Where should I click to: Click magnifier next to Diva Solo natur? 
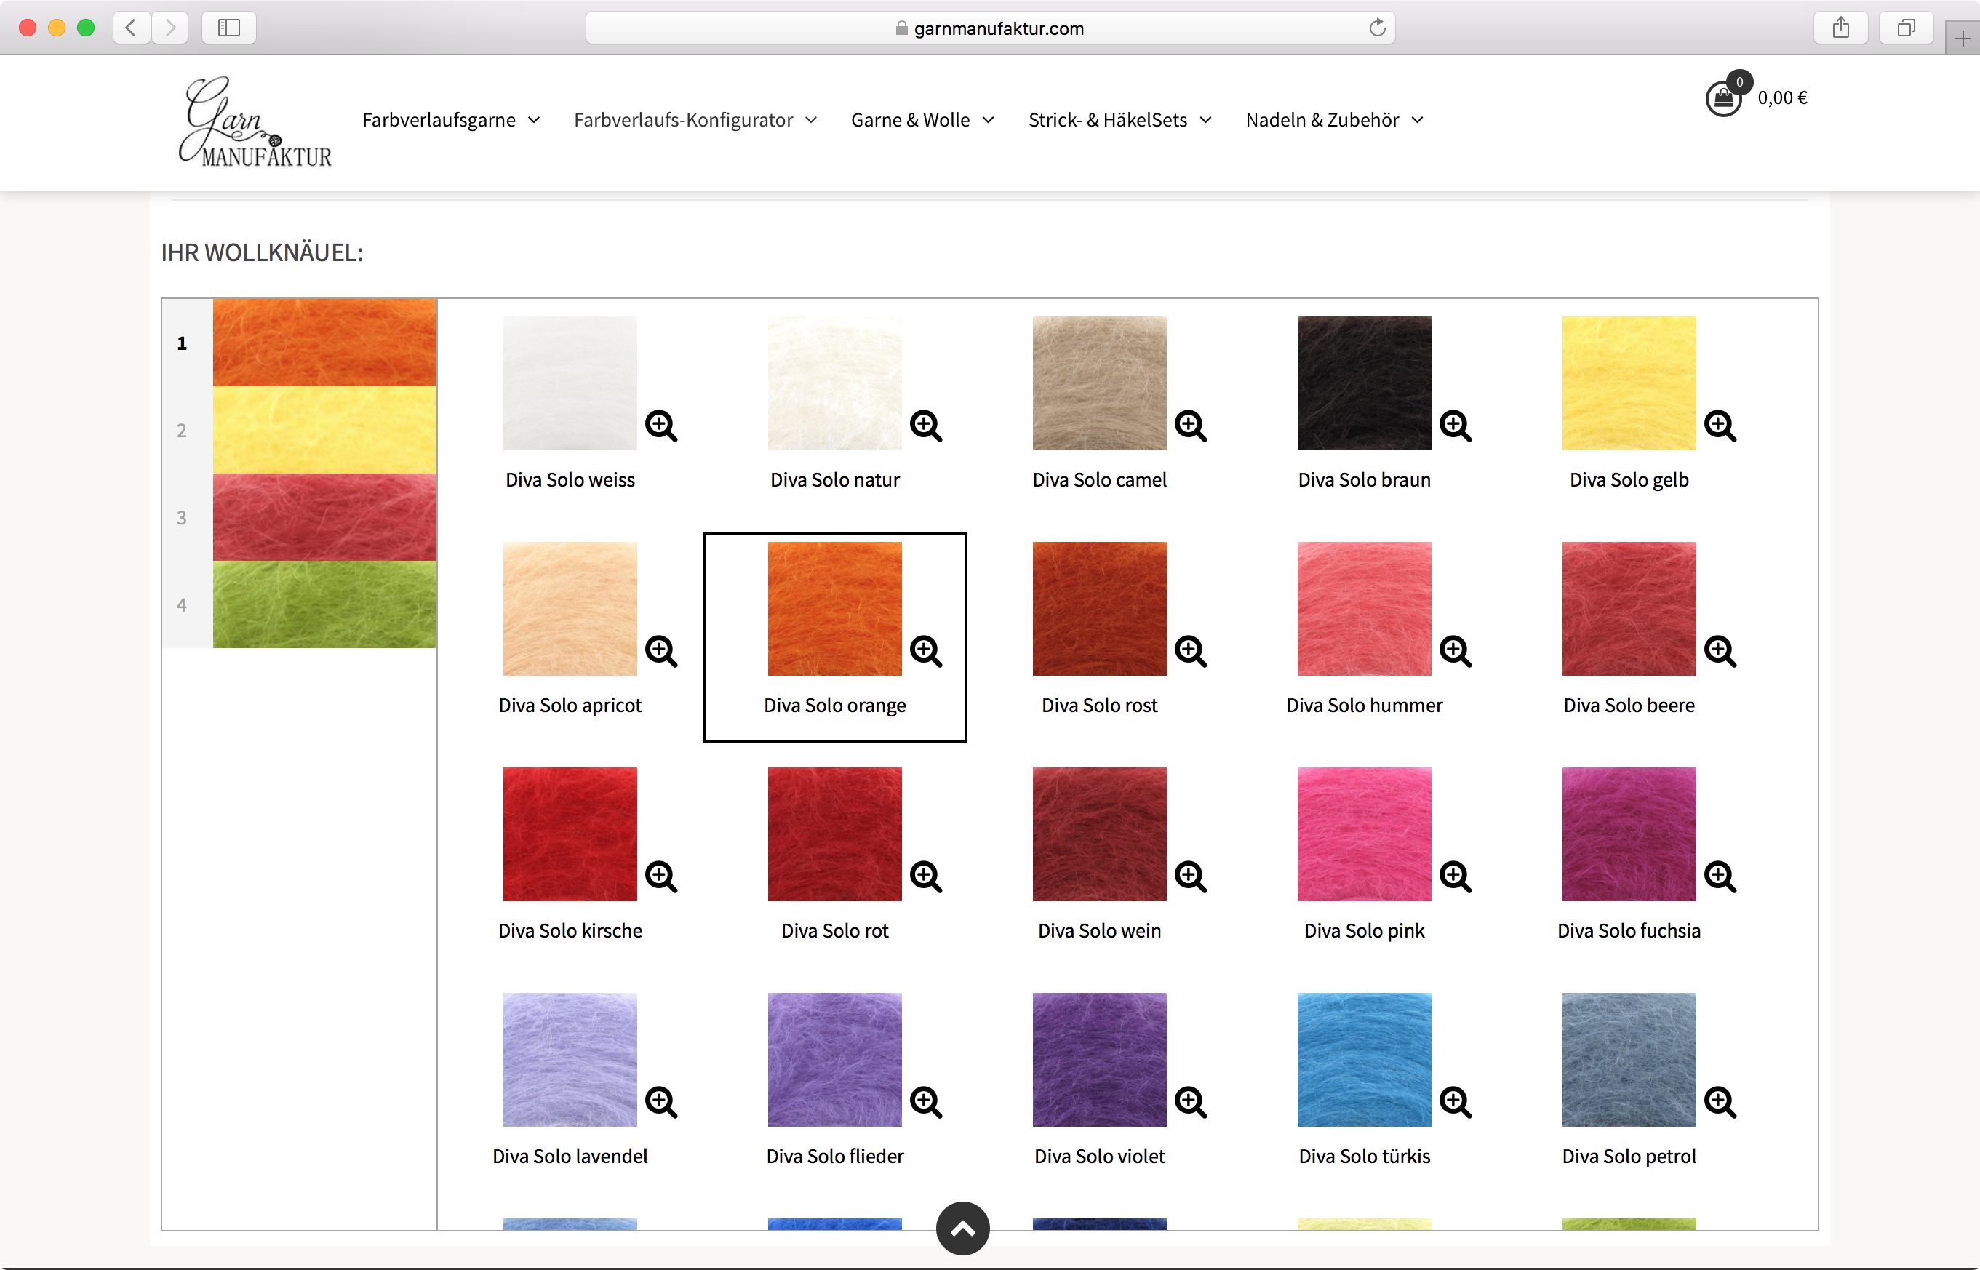(925, 426)
